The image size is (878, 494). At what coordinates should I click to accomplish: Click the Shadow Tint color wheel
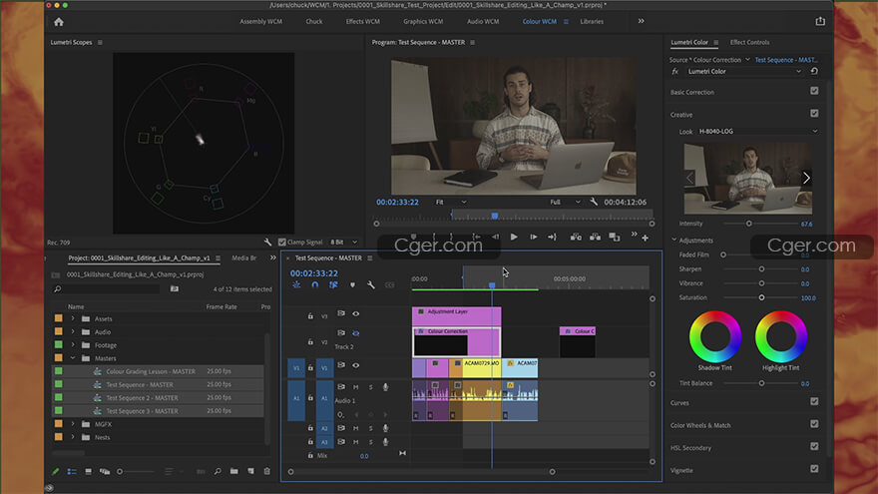click(x=715, y=336)
